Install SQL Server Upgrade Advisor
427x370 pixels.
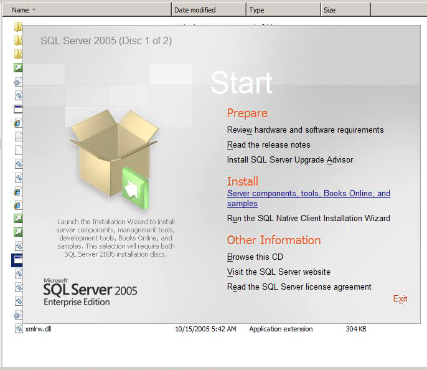289,160
